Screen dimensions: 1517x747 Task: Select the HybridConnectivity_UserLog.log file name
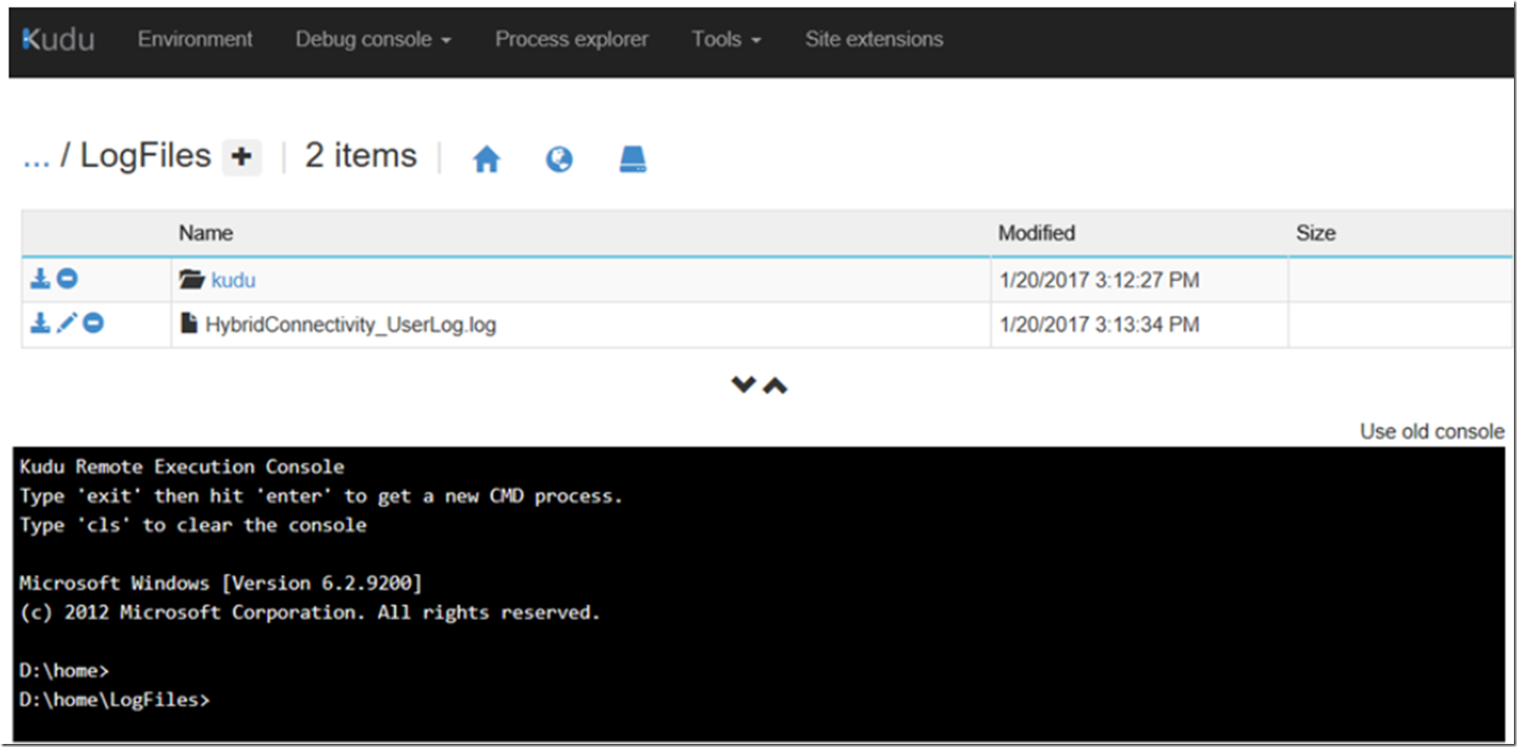[x=351, y=325]
